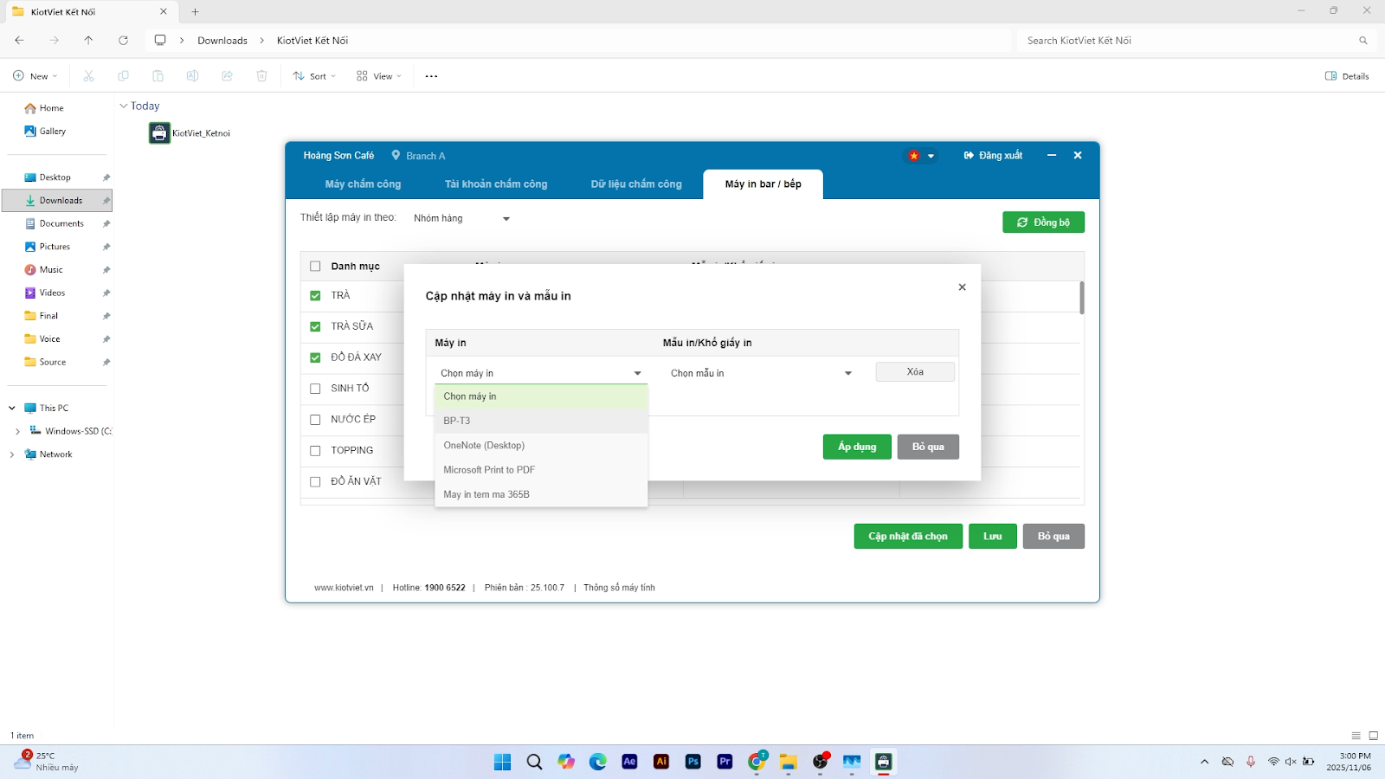Open taskbar Search icon
Screen dimensions: 1385x779
[x=534, y=762]
